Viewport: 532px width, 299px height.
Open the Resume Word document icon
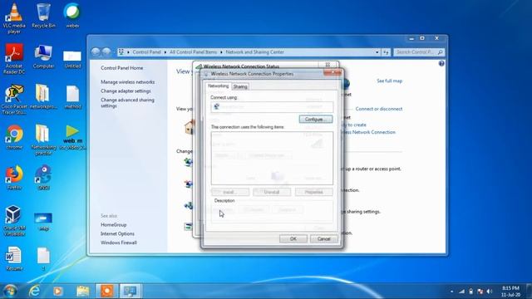14,258
